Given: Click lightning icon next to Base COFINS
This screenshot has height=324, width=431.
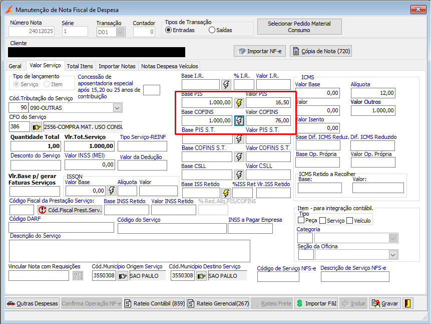Looking at the screenshot, I should pos(239,120).
